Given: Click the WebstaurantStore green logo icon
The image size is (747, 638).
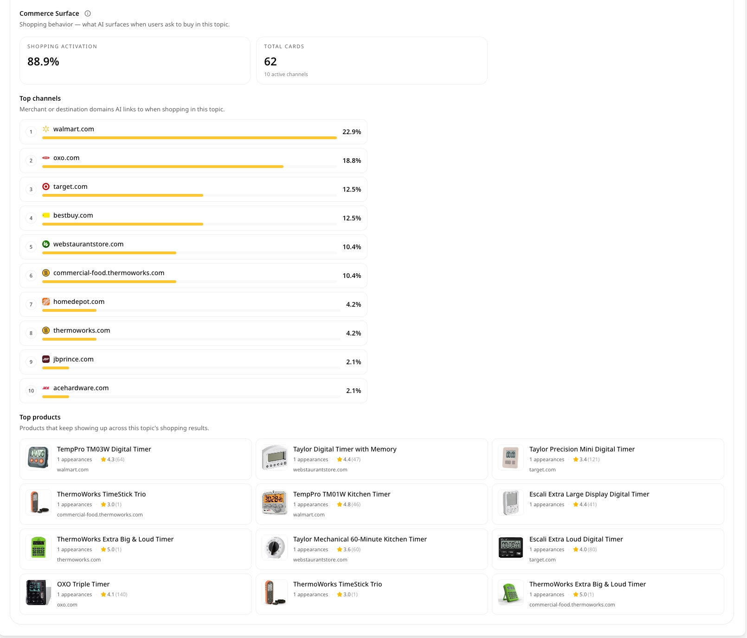Looking at the screenshot, I should (46, 244).
